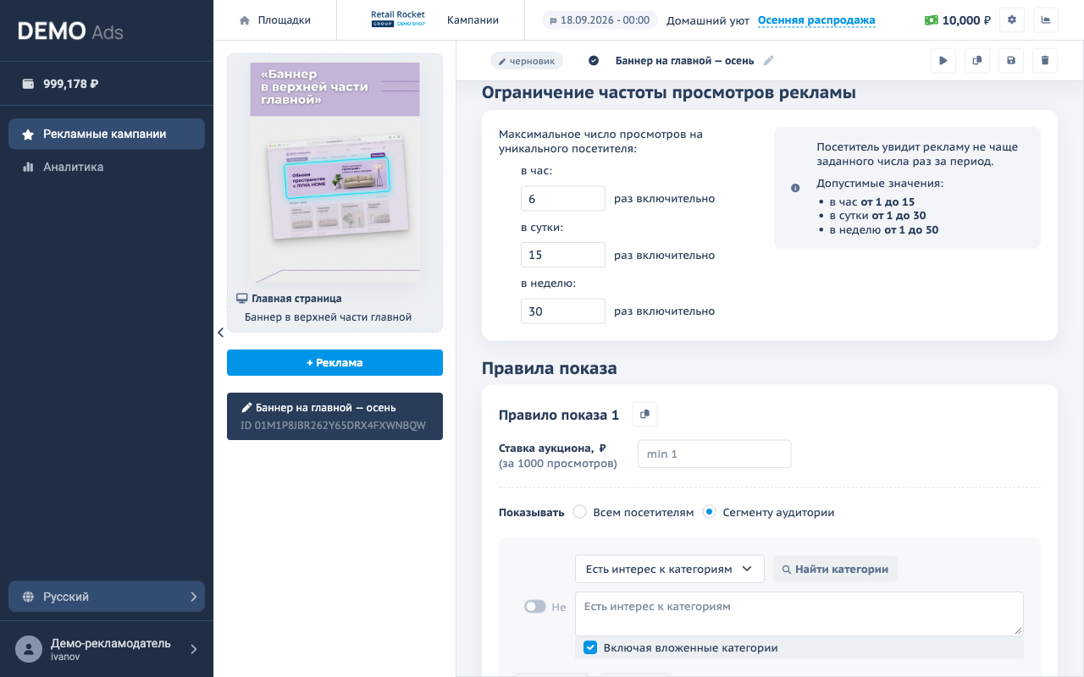Screen dimensions: 1084x677
Task: Click the 18.09.2026 - 00:00 date chip
Action: 600,20
